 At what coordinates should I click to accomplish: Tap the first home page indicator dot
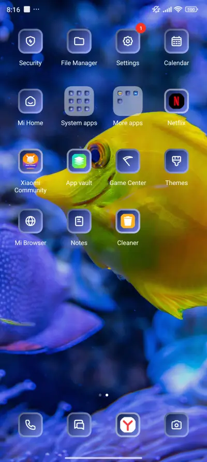tap(100, 395)
